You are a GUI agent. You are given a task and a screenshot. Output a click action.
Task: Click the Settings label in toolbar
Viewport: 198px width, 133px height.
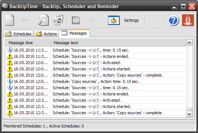point(131,20)
